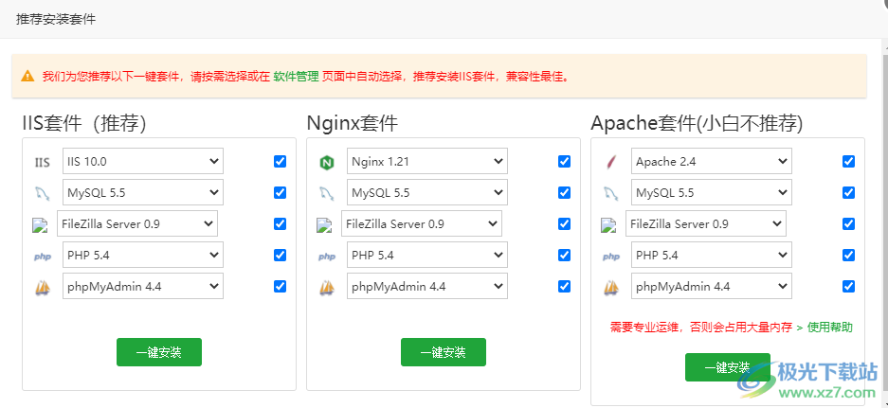Uncheck phpMyAdmin checkbox in IIS suite
Image resolution: width=888 pixels, height=408 pixels.
tap(280, 286)
